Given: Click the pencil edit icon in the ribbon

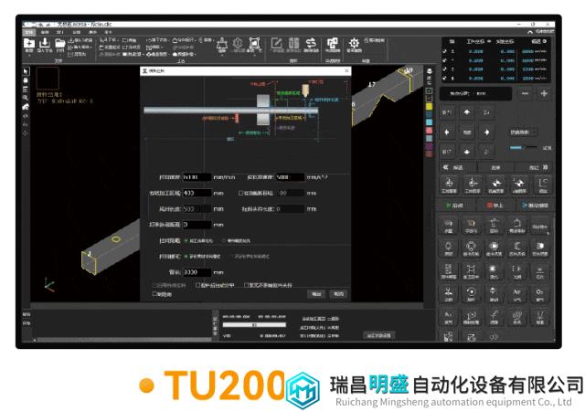Looking at the screenshot, I should 276,43.
